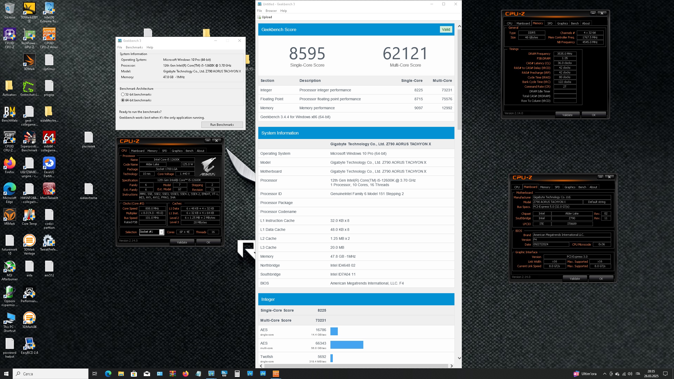Open the BenchMate desktop icon
The image size is (674, 379).
(10, 114)
